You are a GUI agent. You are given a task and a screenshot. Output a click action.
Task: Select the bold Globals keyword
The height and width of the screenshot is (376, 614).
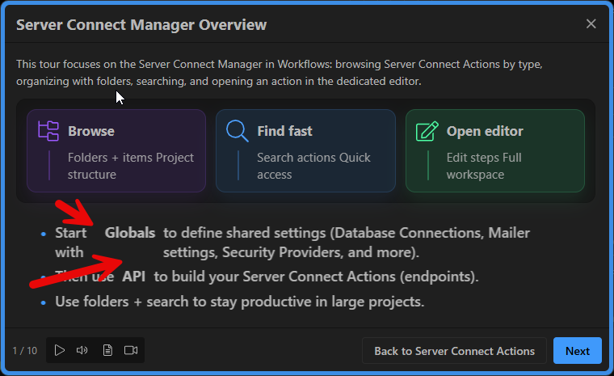(129, 233)
